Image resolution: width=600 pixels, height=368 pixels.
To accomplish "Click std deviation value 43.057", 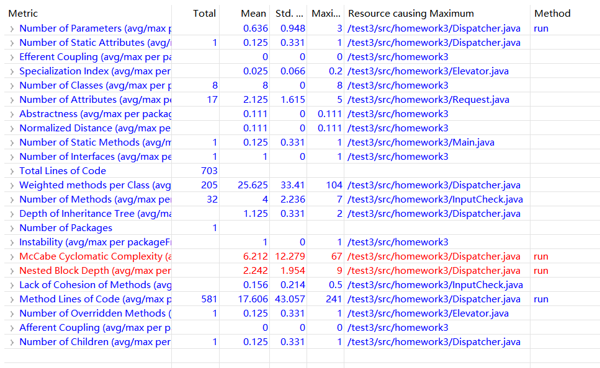I will point(290,299).
